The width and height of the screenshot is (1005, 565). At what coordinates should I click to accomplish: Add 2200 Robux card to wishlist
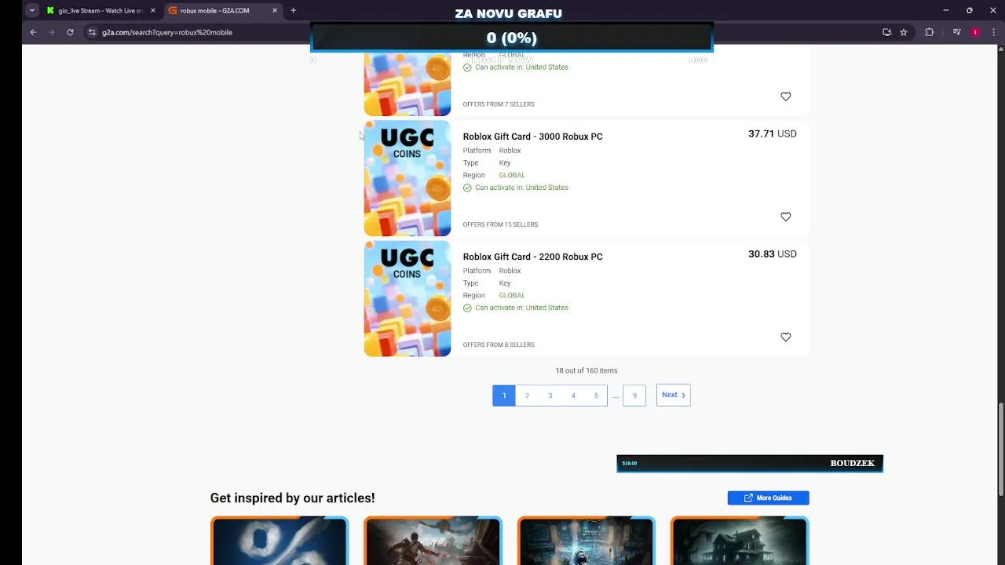[x=785, y=337]
